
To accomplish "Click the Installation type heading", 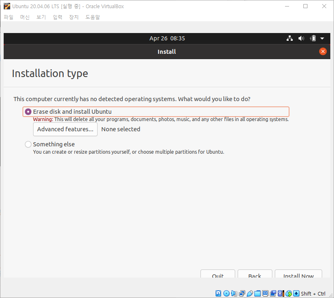I will 50,74.
